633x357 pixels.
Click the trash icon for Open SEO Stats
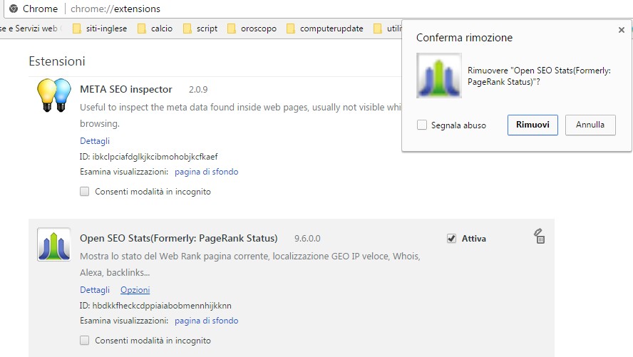(540, 237)
